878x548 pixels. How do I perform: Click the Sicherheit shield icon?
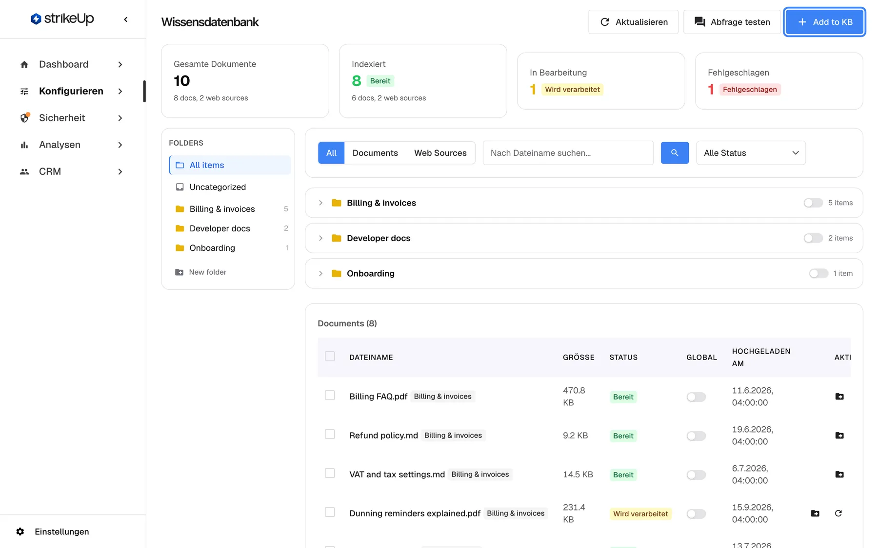(x=24, y=118)
